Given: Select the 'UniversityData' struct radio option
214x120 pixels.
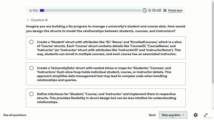Looking at the screenshot, I should click(31, 68).
